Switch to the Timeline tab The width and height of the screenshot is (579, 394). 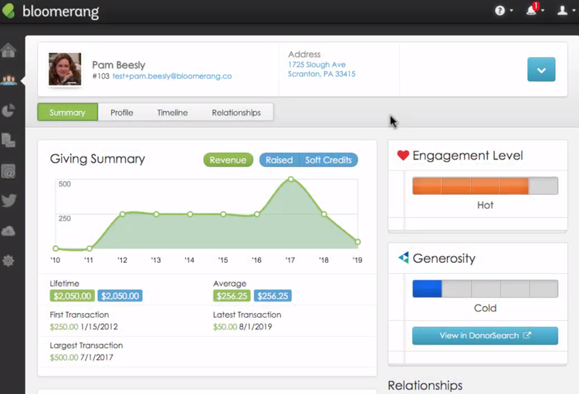coord(172,112)
